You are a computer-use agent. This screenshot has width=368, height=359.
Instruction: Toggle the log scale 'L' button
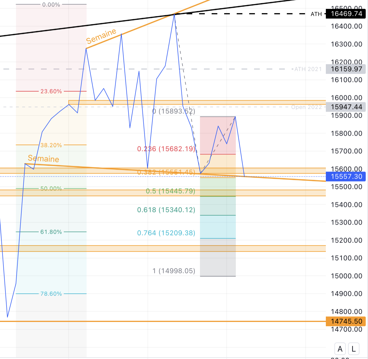click(x=354, y=349)
